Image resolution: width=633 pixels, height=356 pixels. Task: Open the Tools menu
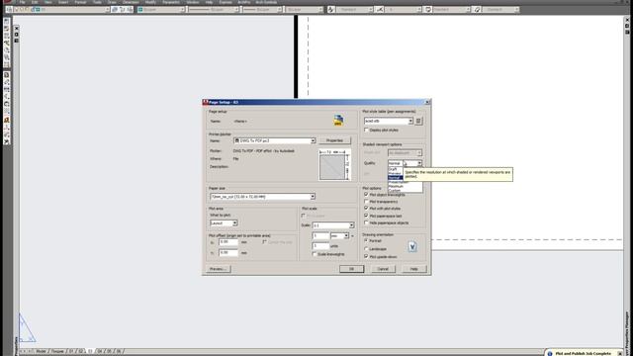pyautogui.click(x=97, y=2)
